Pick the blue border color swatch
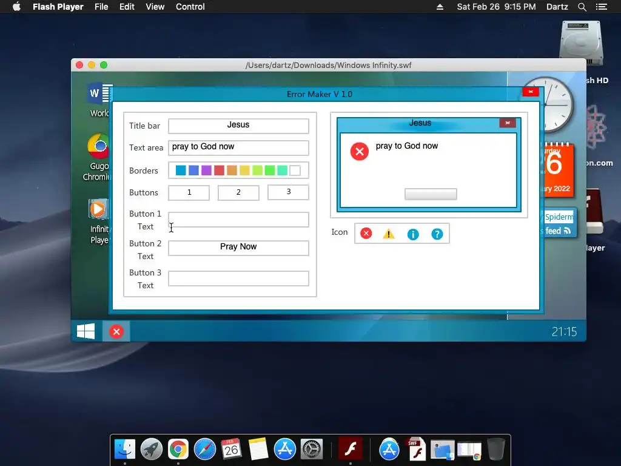Screen dimensions: 621x466 tap(193, 171)
